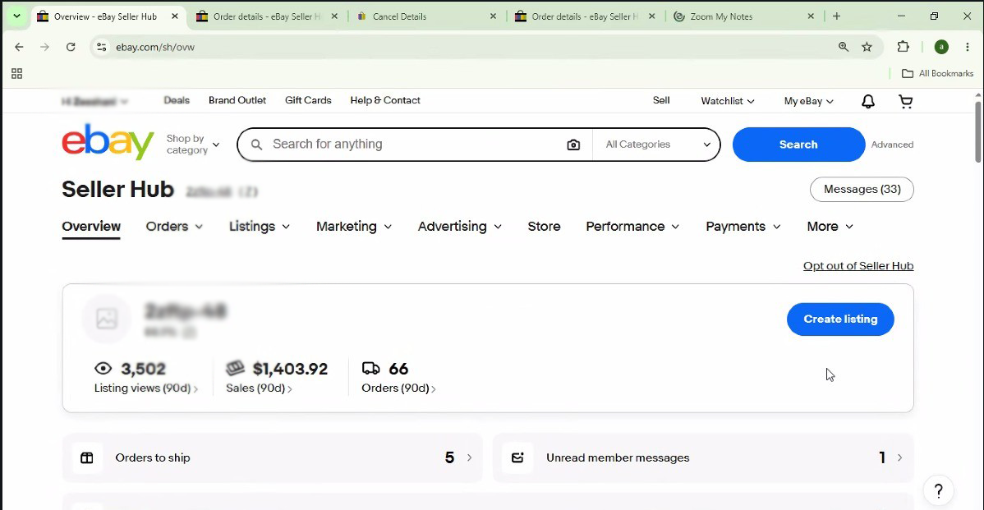984x510 pixels.
Task: Expand the Performance menu
Action: pos(632,227)
